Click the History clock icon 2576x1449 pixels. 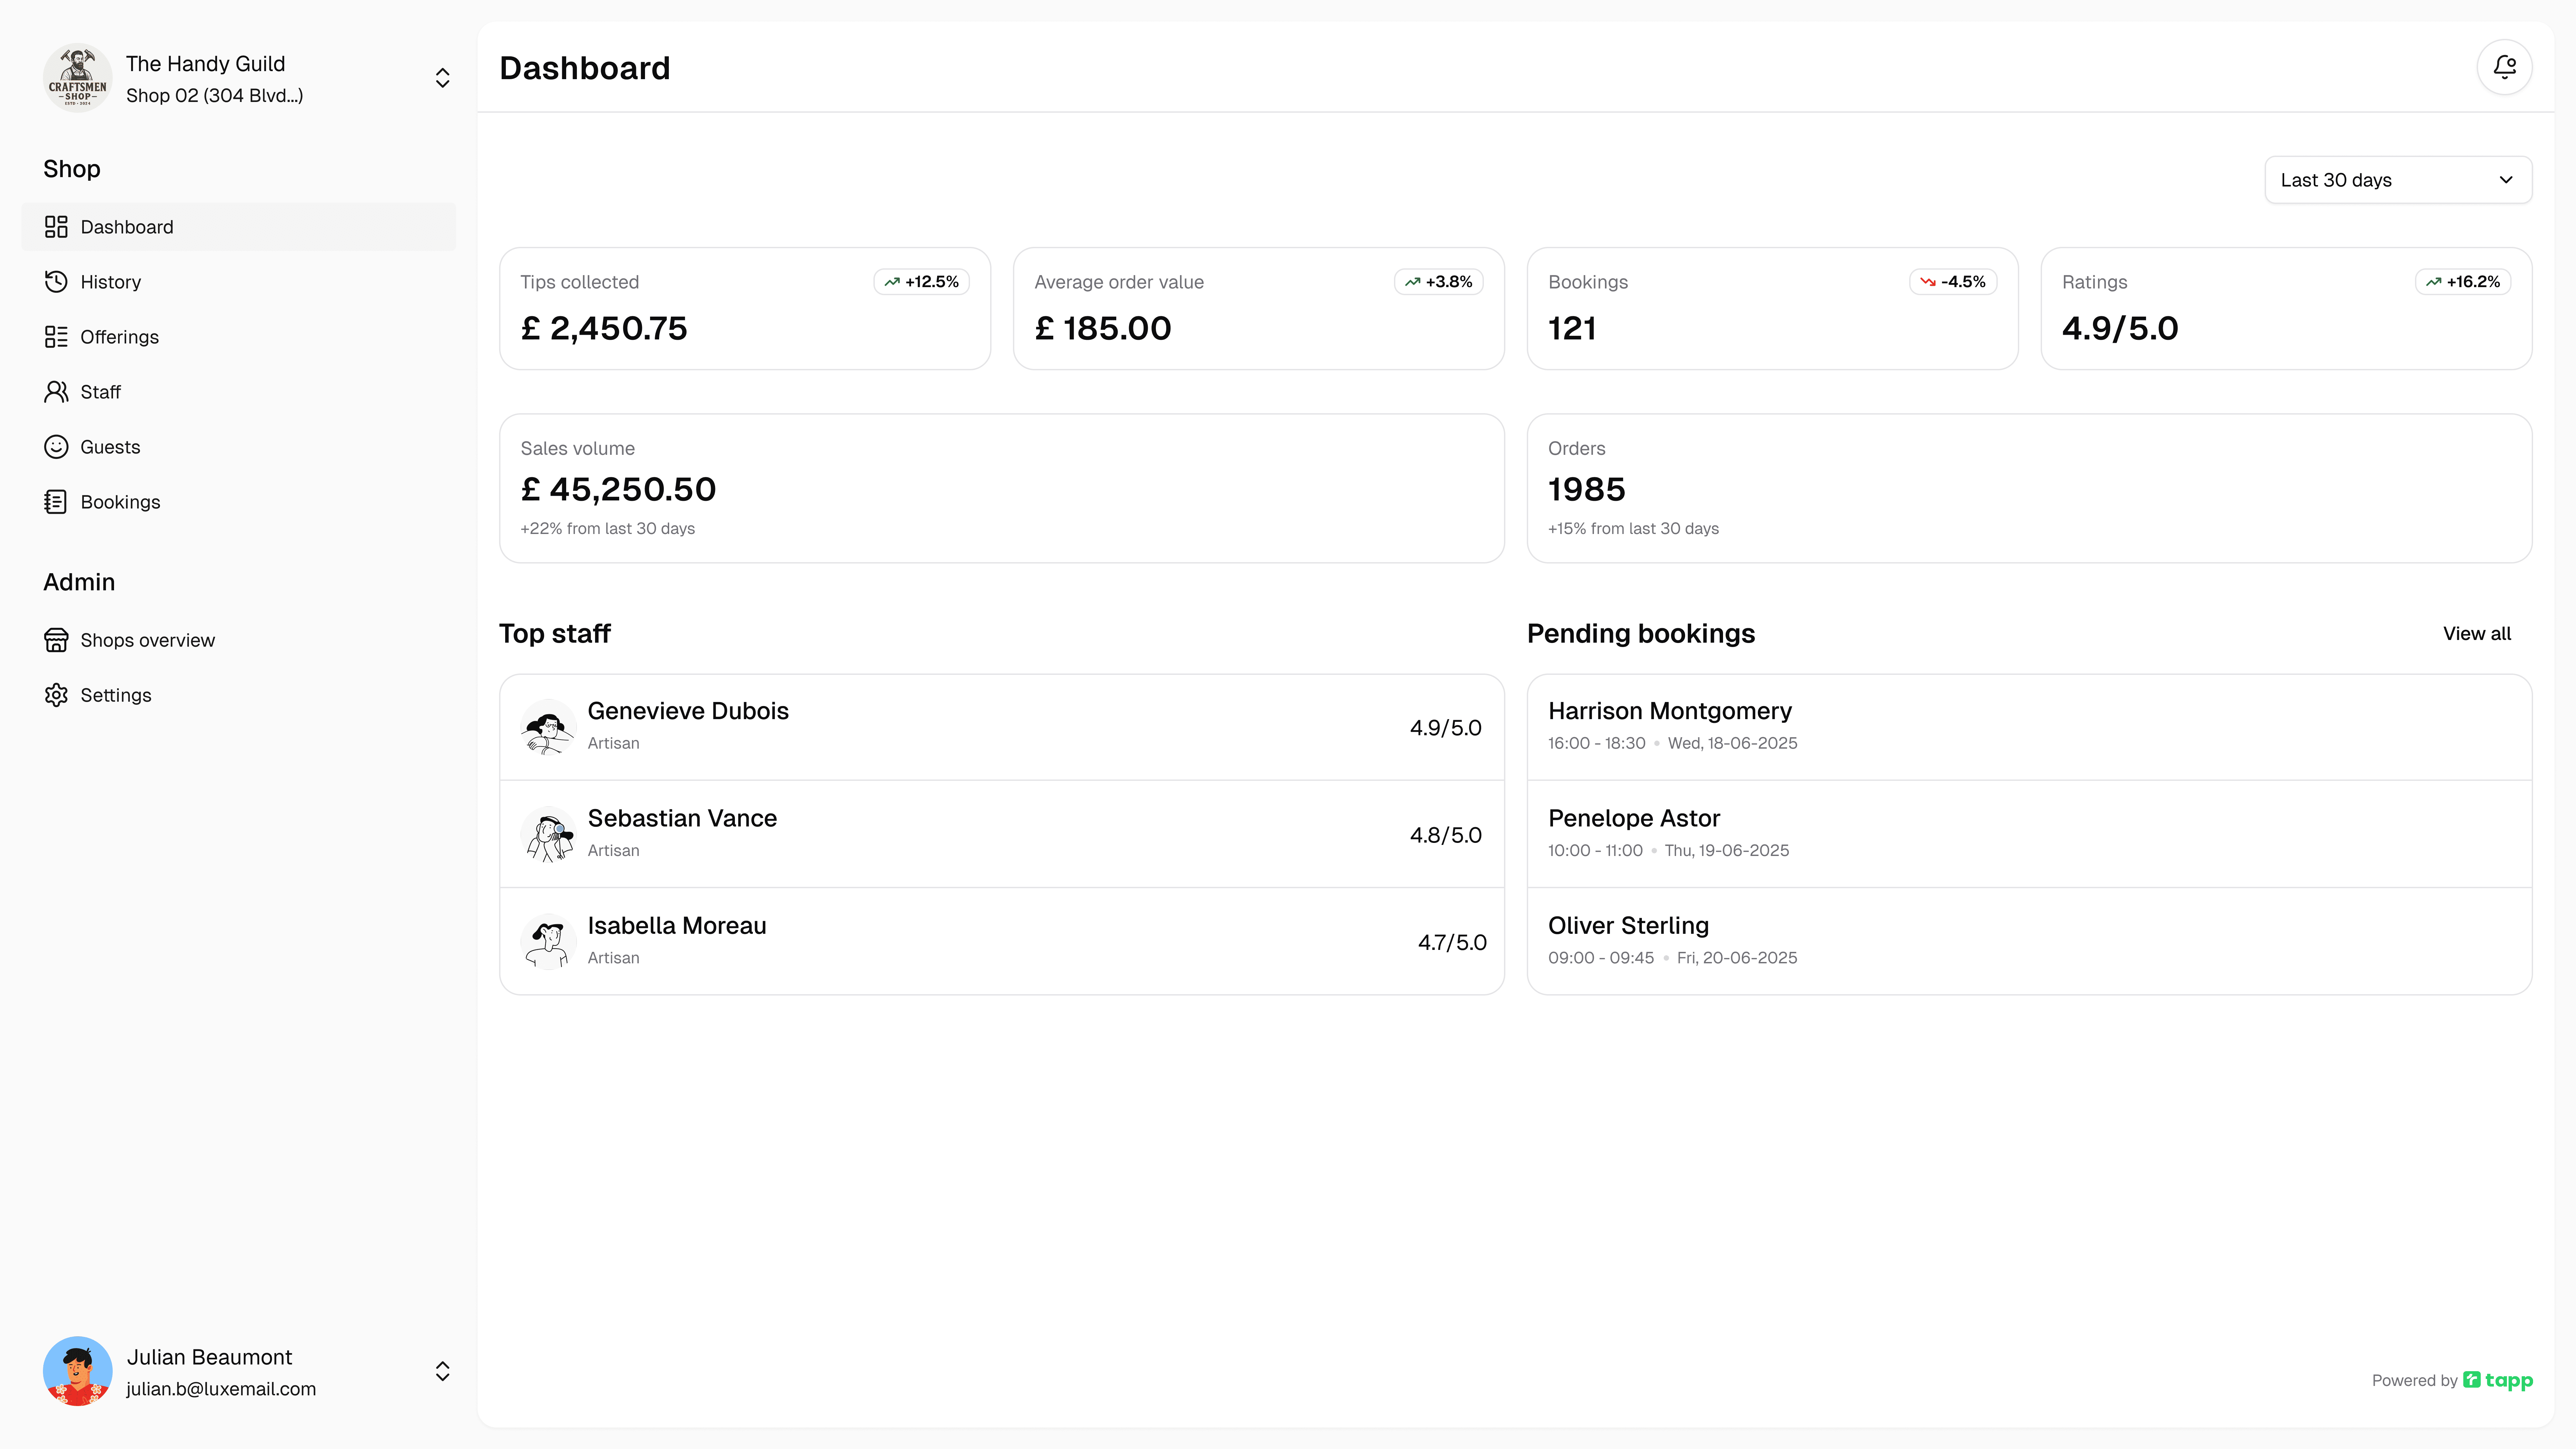pyautogui.click(x=56, y=282)
